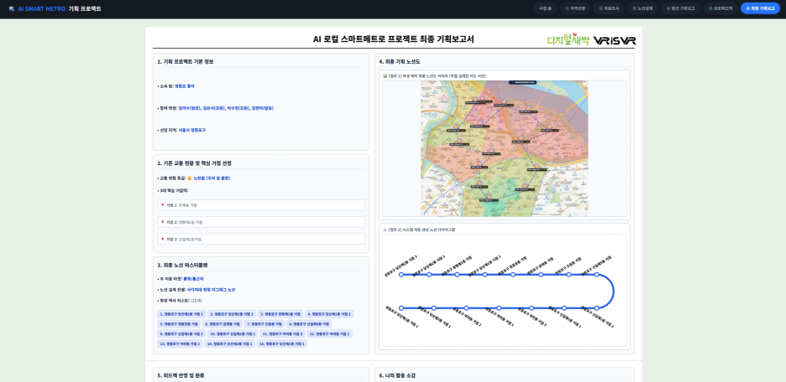
Task: Click first station node on upper diagram line
Action: pos(401,275)
